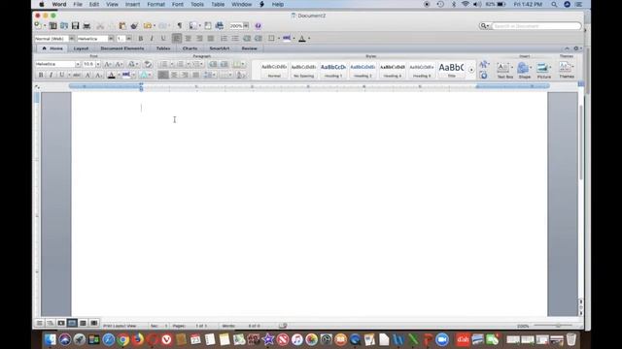Click the ribbon font color swatch
Viewport: 622px width, 349px height.
(x=112, y=75)
